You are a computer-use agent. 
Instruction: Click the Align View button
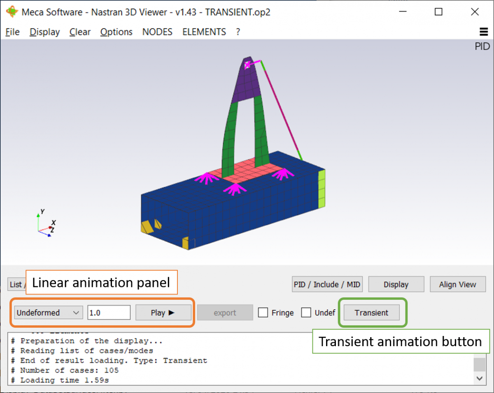pyautogui.click(x=457, y=284)
